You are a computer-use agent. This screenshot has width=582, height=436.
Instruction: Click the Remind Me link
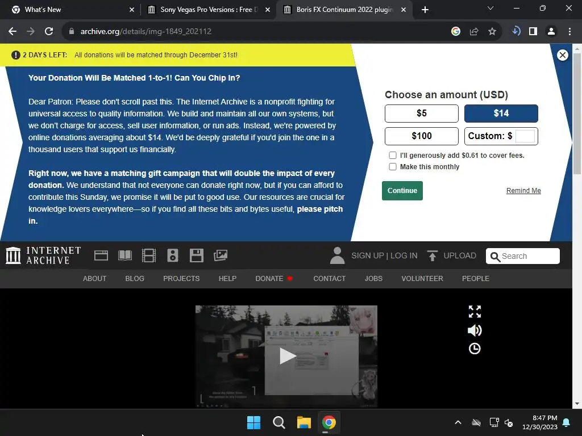(523, 191)
